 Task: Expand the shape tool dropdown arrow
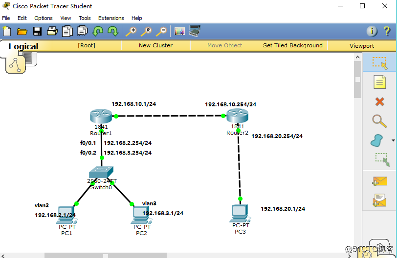(x=393, y=140)
